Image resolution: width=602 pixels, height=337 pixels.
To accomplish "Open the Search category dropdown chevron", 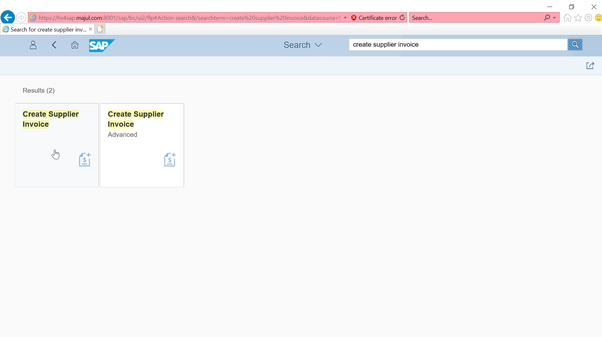I will point(319,45).
